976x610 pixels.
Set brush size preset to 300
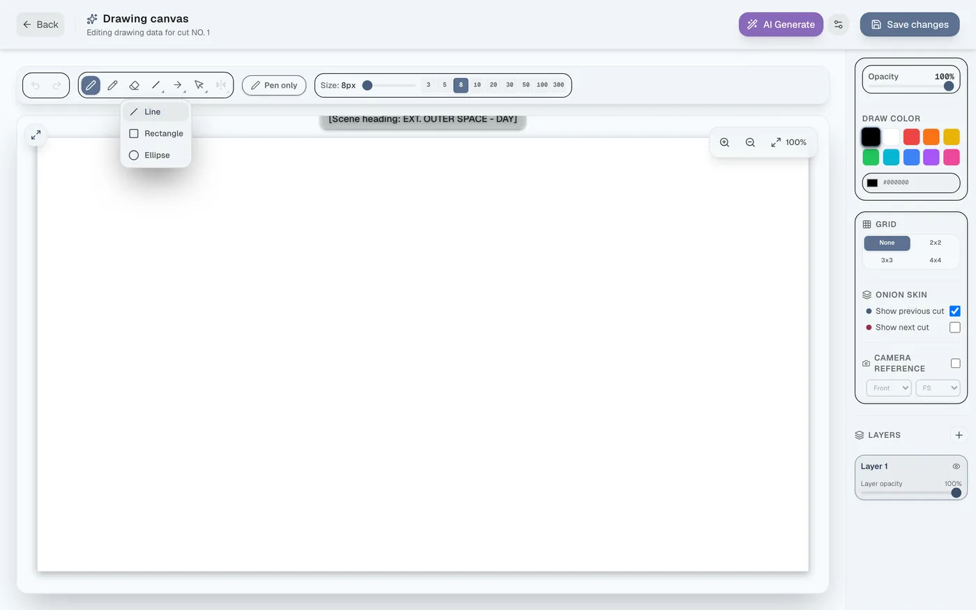(x=558, y=85)
